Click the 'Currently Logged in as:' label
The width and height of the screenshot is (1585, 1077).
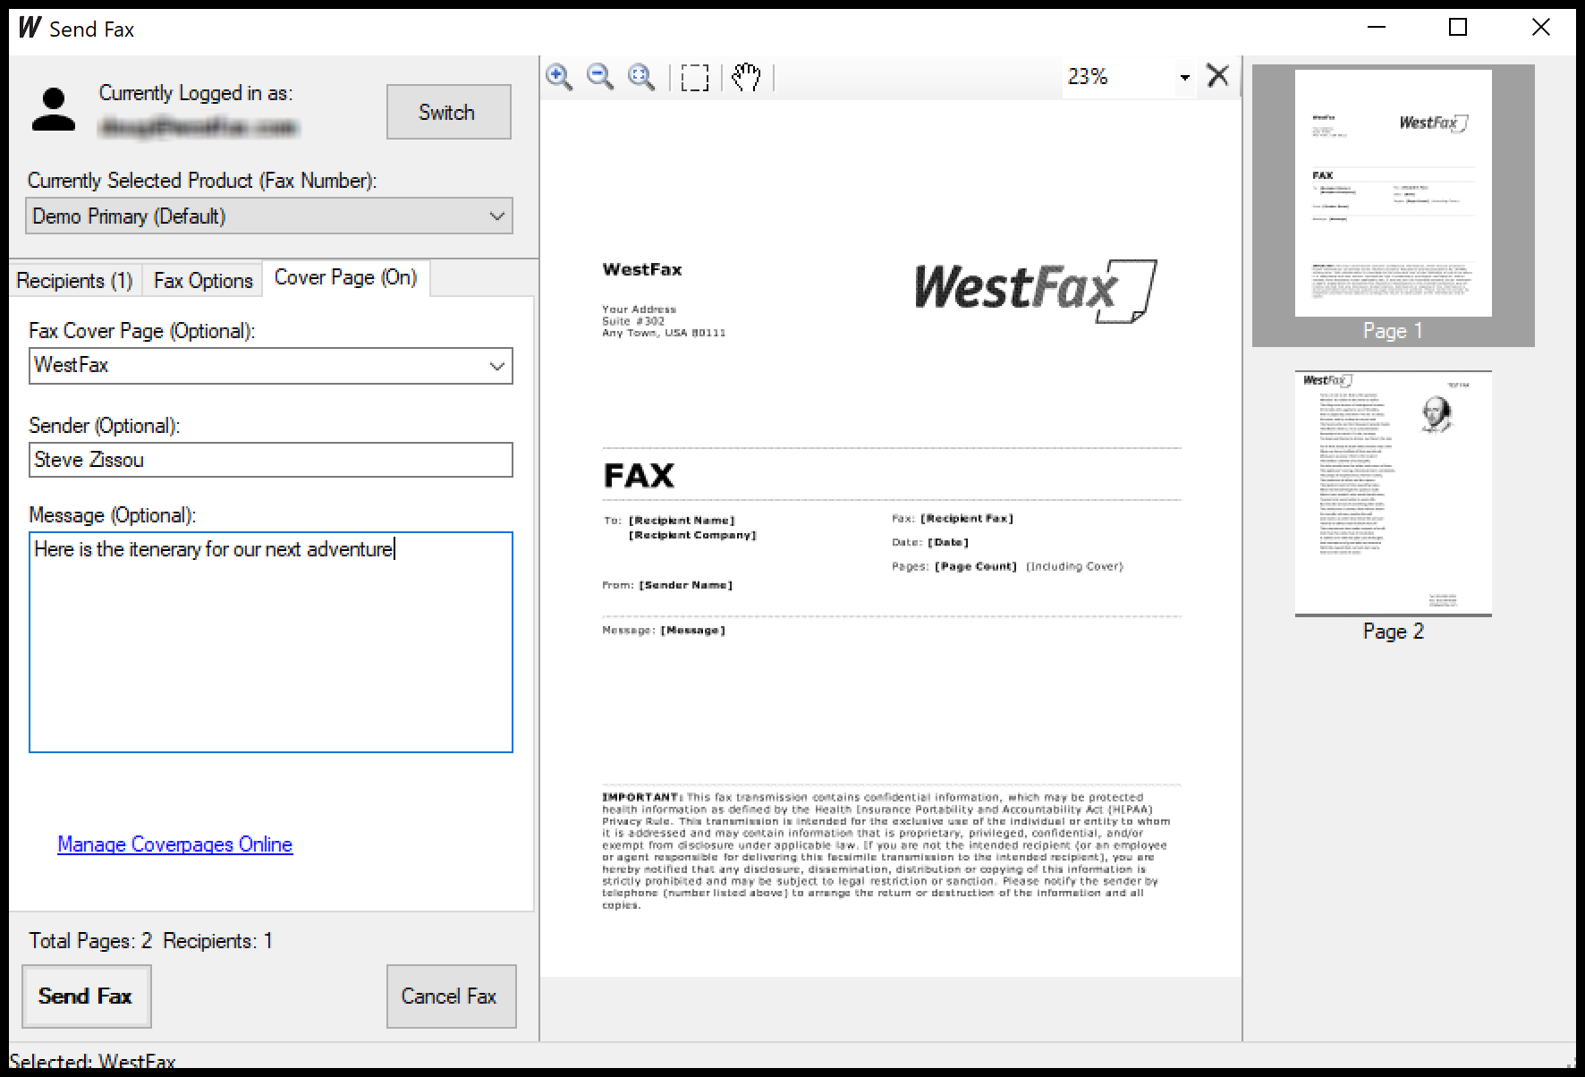point(196,93)
